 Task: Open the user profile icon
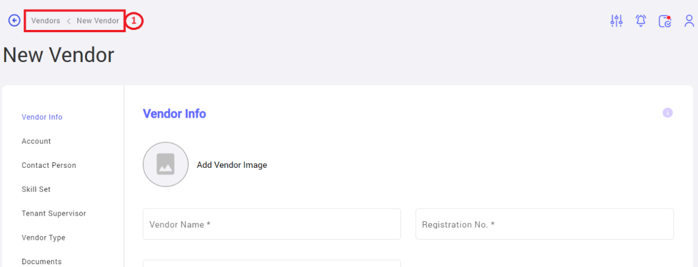(689, 21)
